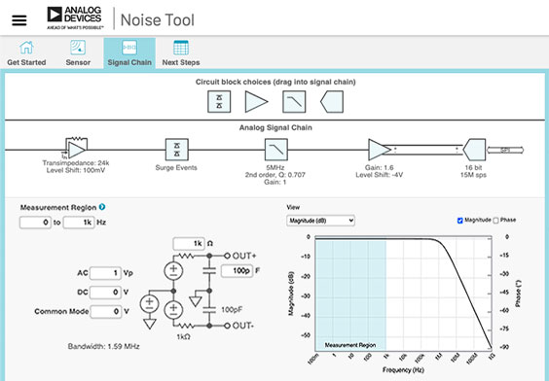549x381 pixels.
Task: Click the 16 bit ADC block
Action: tap(474, 150)
